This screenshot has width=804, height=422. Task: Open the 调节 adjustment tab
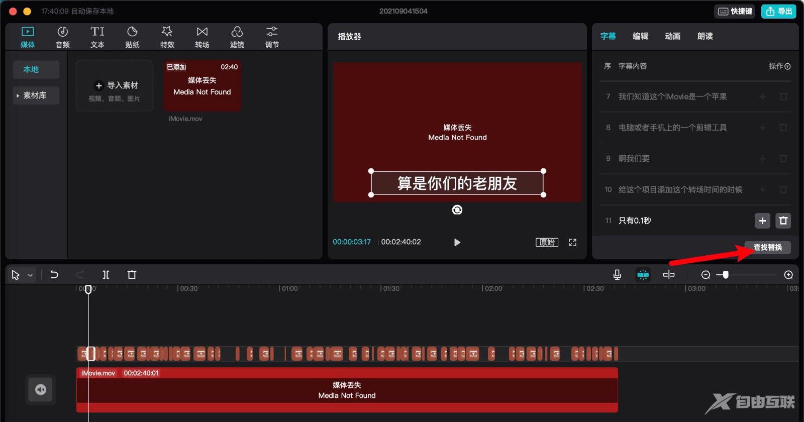click(x=272, y=37)
